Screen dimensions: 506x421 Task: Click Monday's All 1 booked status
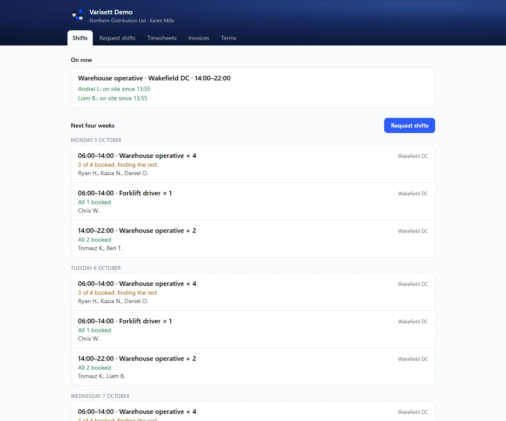pos(94,202)
